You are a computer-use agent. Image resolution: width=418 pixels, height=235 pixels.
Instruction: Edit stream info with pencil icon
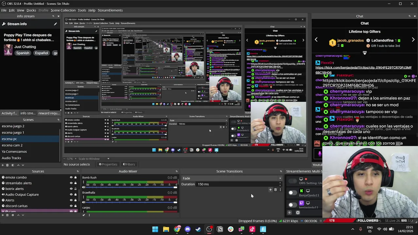pyautogui.click(x=55, y=24)
